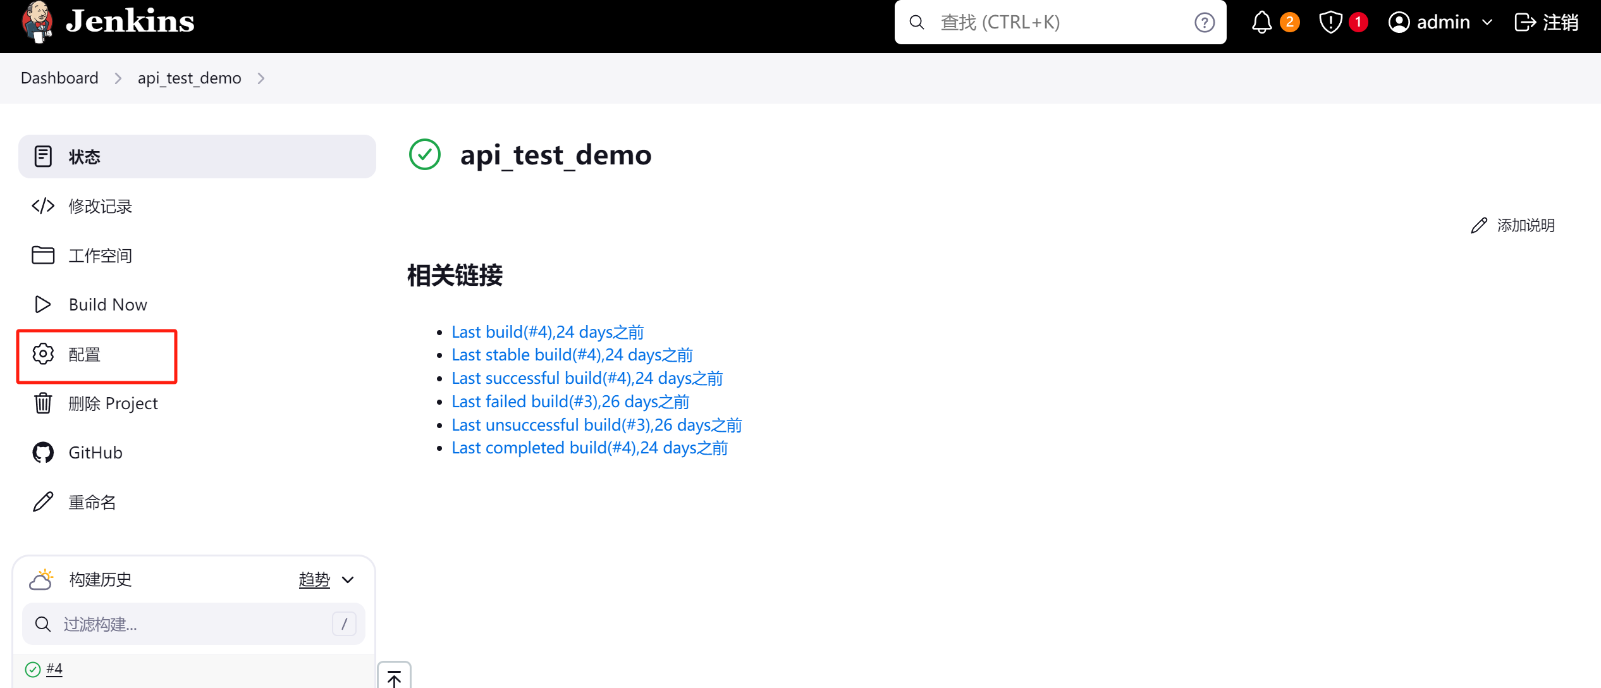Open 重命名 rename page
This screenshot has width=1601, height=688.
click(92, 502)
